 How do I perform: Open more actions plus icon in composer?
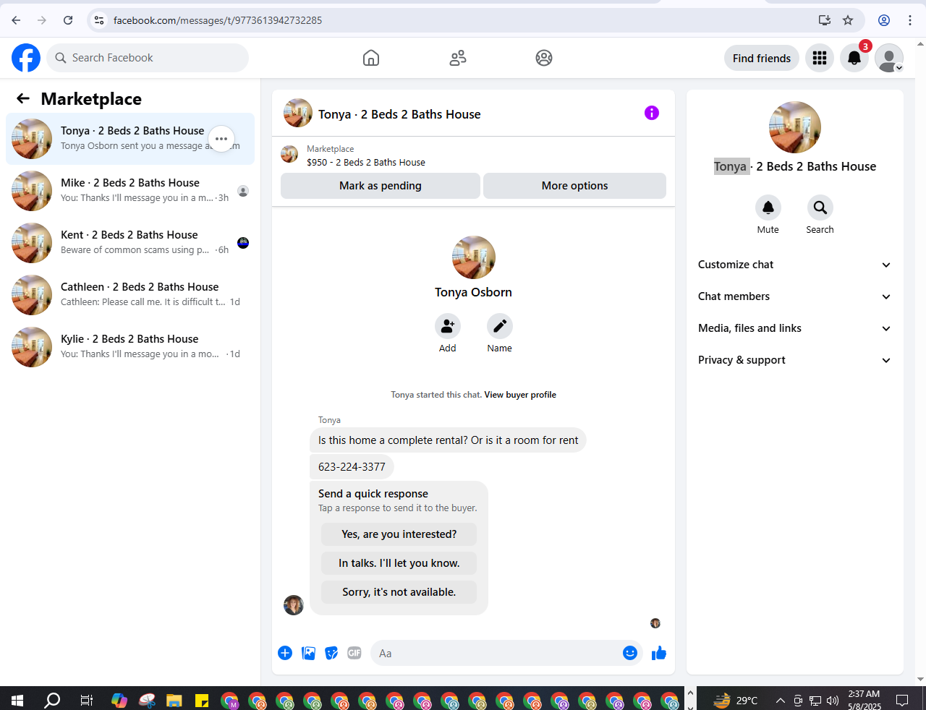285,653
